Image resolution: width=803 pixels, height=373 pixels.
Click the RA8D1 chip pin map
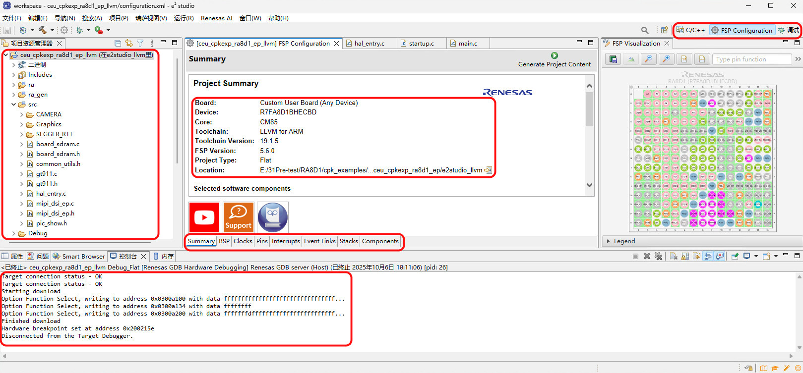coord(703,159)
